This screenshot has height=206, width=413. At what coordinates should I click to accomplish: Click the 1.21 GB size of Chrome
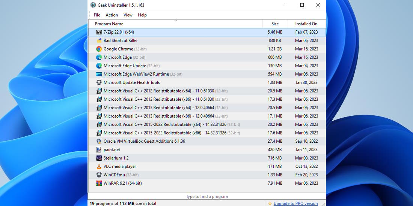click(x=275, y=49)
